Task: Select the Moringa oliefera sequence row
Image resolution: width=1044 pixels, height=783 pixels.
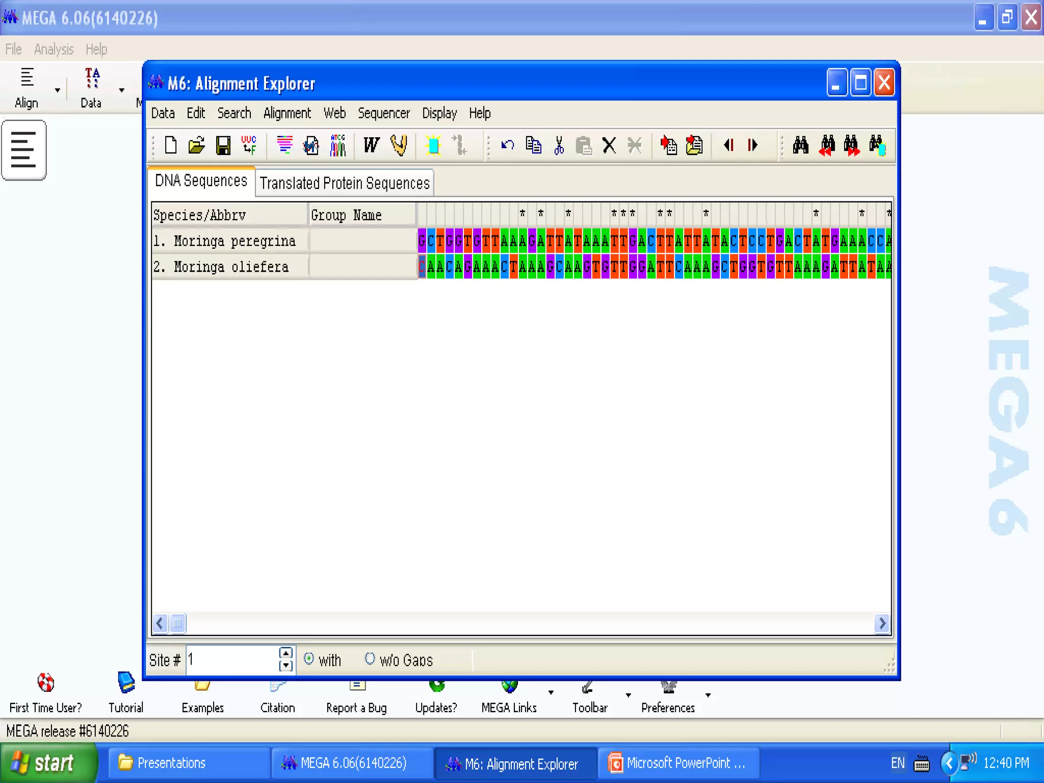Action: coord(230,267)
